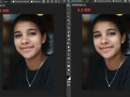The image size is (130, 97).
Task: Activate the Magic Wand tool
Action: tap(69, 17)
